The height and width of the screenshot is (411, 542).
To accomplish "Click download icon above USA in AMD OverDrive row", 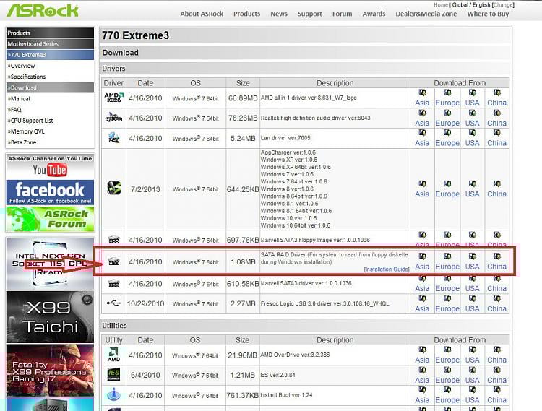I will 472,350.
